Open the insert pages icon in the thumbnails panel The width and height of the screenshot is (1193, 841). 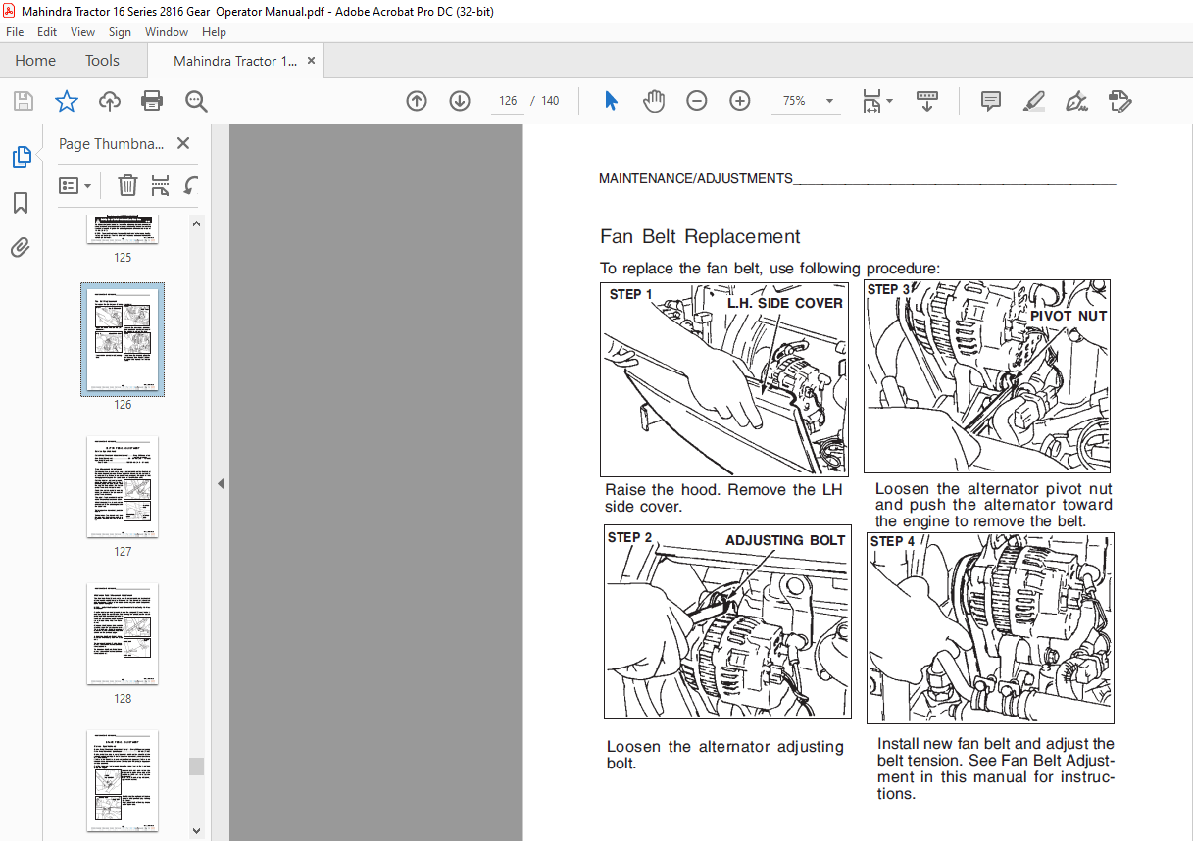(161, 185)
